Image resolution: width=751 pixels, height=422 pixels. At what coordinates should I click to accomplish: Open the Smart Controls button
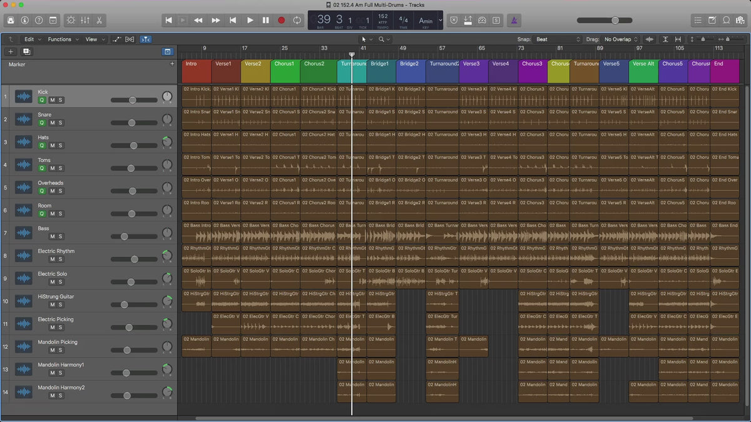point(70,20)
